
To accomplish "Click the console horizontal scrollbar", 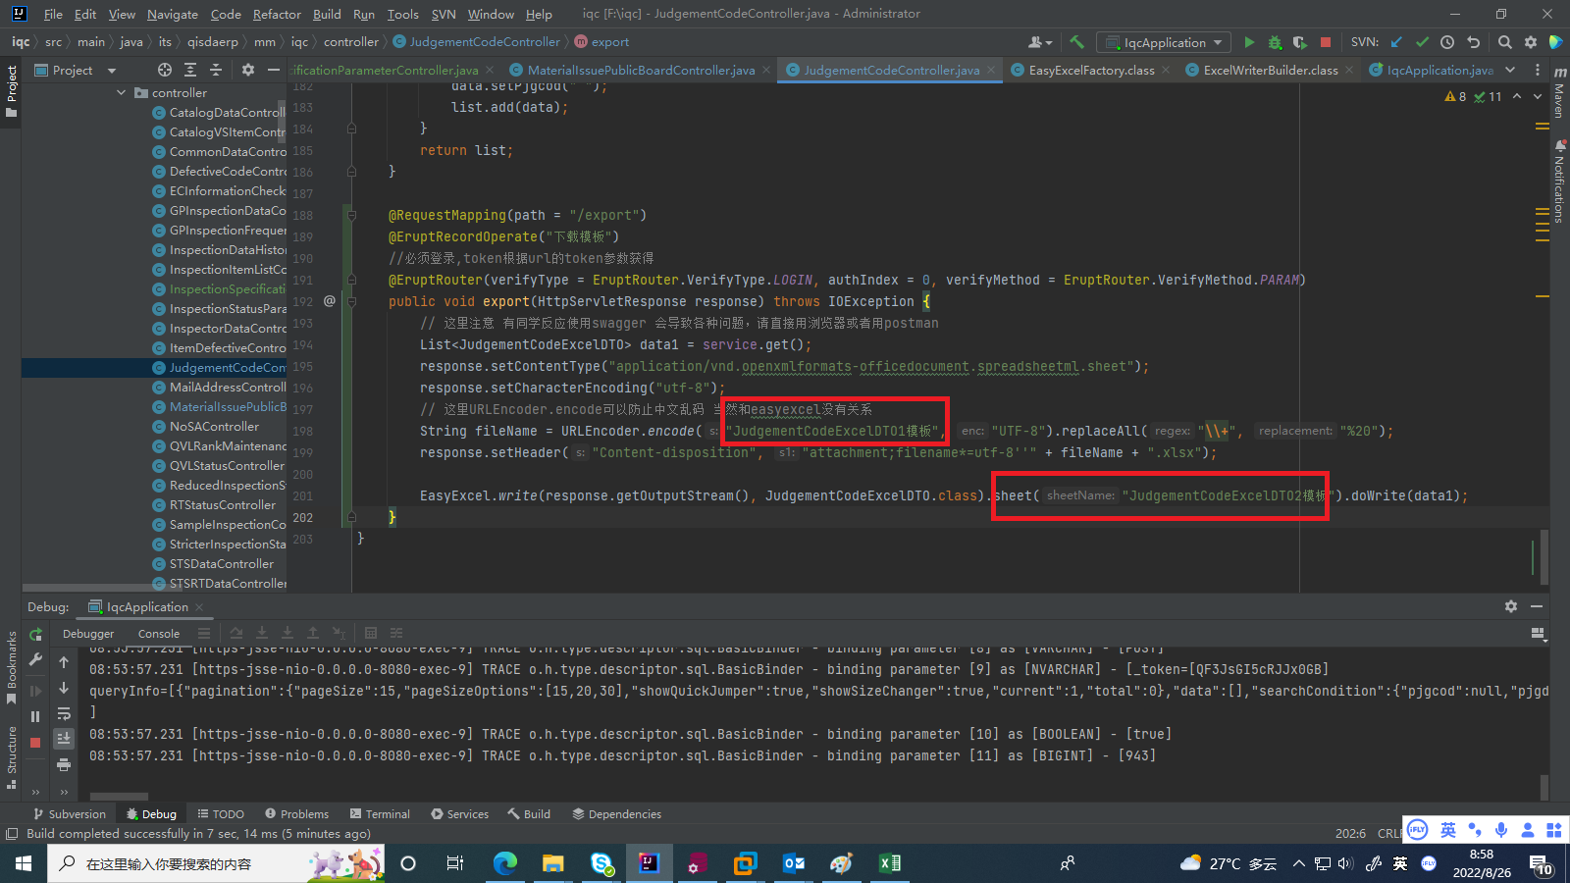I will coord(118,797).
